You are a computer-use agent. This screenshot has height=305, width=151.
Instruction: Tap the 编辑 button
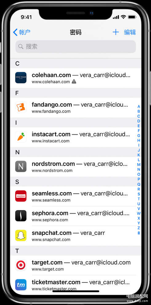coord(130,32)
